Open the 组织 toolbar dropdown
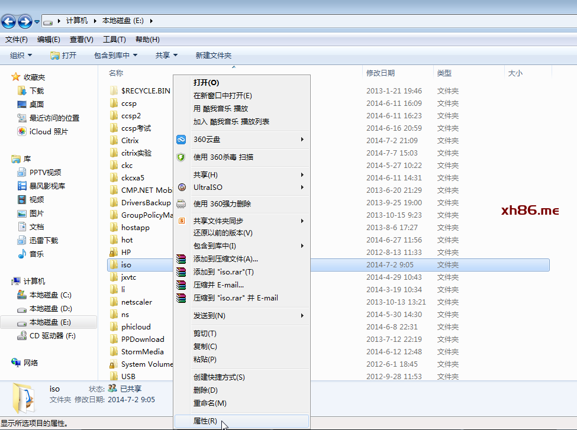The height and width of the screenshot is (430, 577). click(21, 55)
